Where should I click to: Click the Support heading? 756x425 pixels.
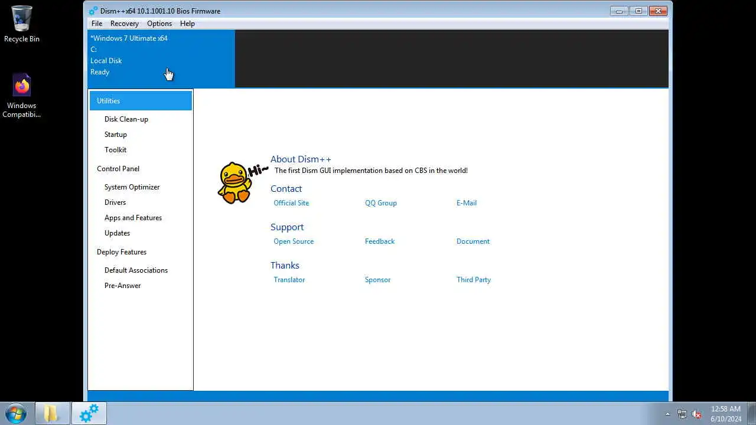(287, 227)
